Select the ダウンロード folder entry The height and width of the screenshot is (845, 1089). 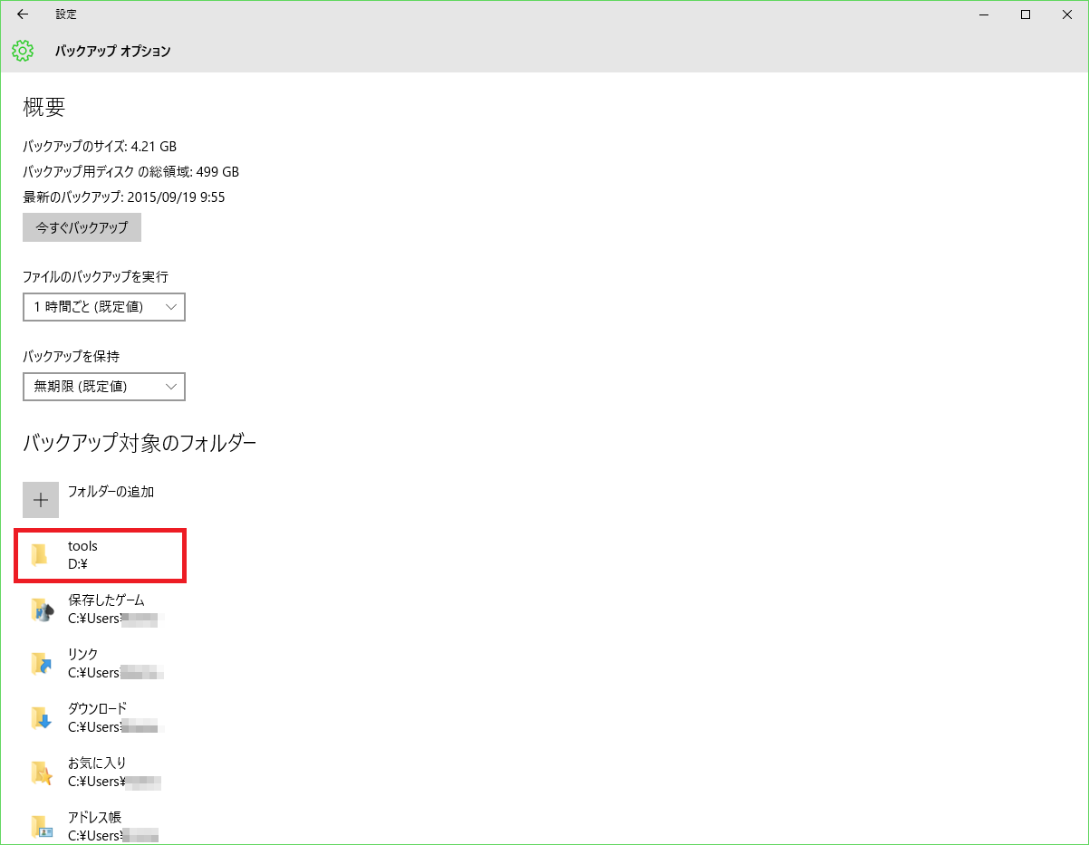click(x=100, y=716)
